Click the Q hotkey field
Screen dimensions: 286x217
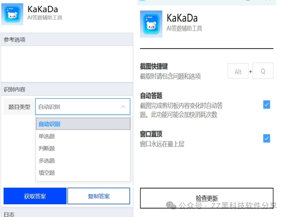pyautogui.click(x=263, y=71)
